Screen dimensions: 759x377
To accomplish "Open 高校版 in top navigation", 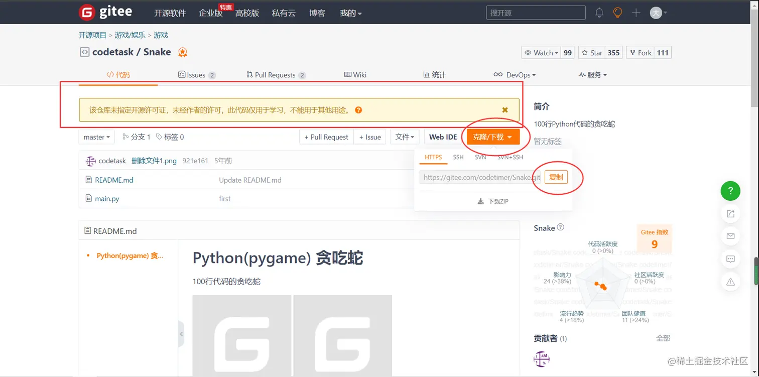I will tap(247, 13).
